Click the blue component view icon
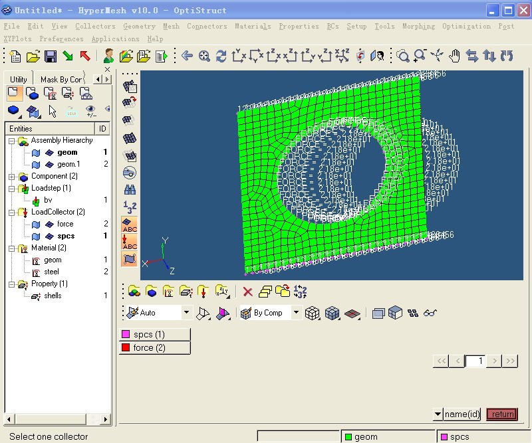Viewport: 532px width, 443px height. 32,94
